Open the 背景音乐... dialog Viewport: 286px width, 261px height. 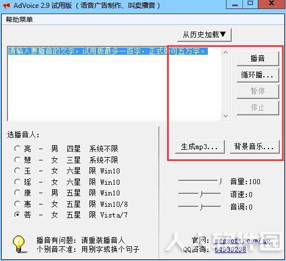pyautogui.click(x=255, y=147)
